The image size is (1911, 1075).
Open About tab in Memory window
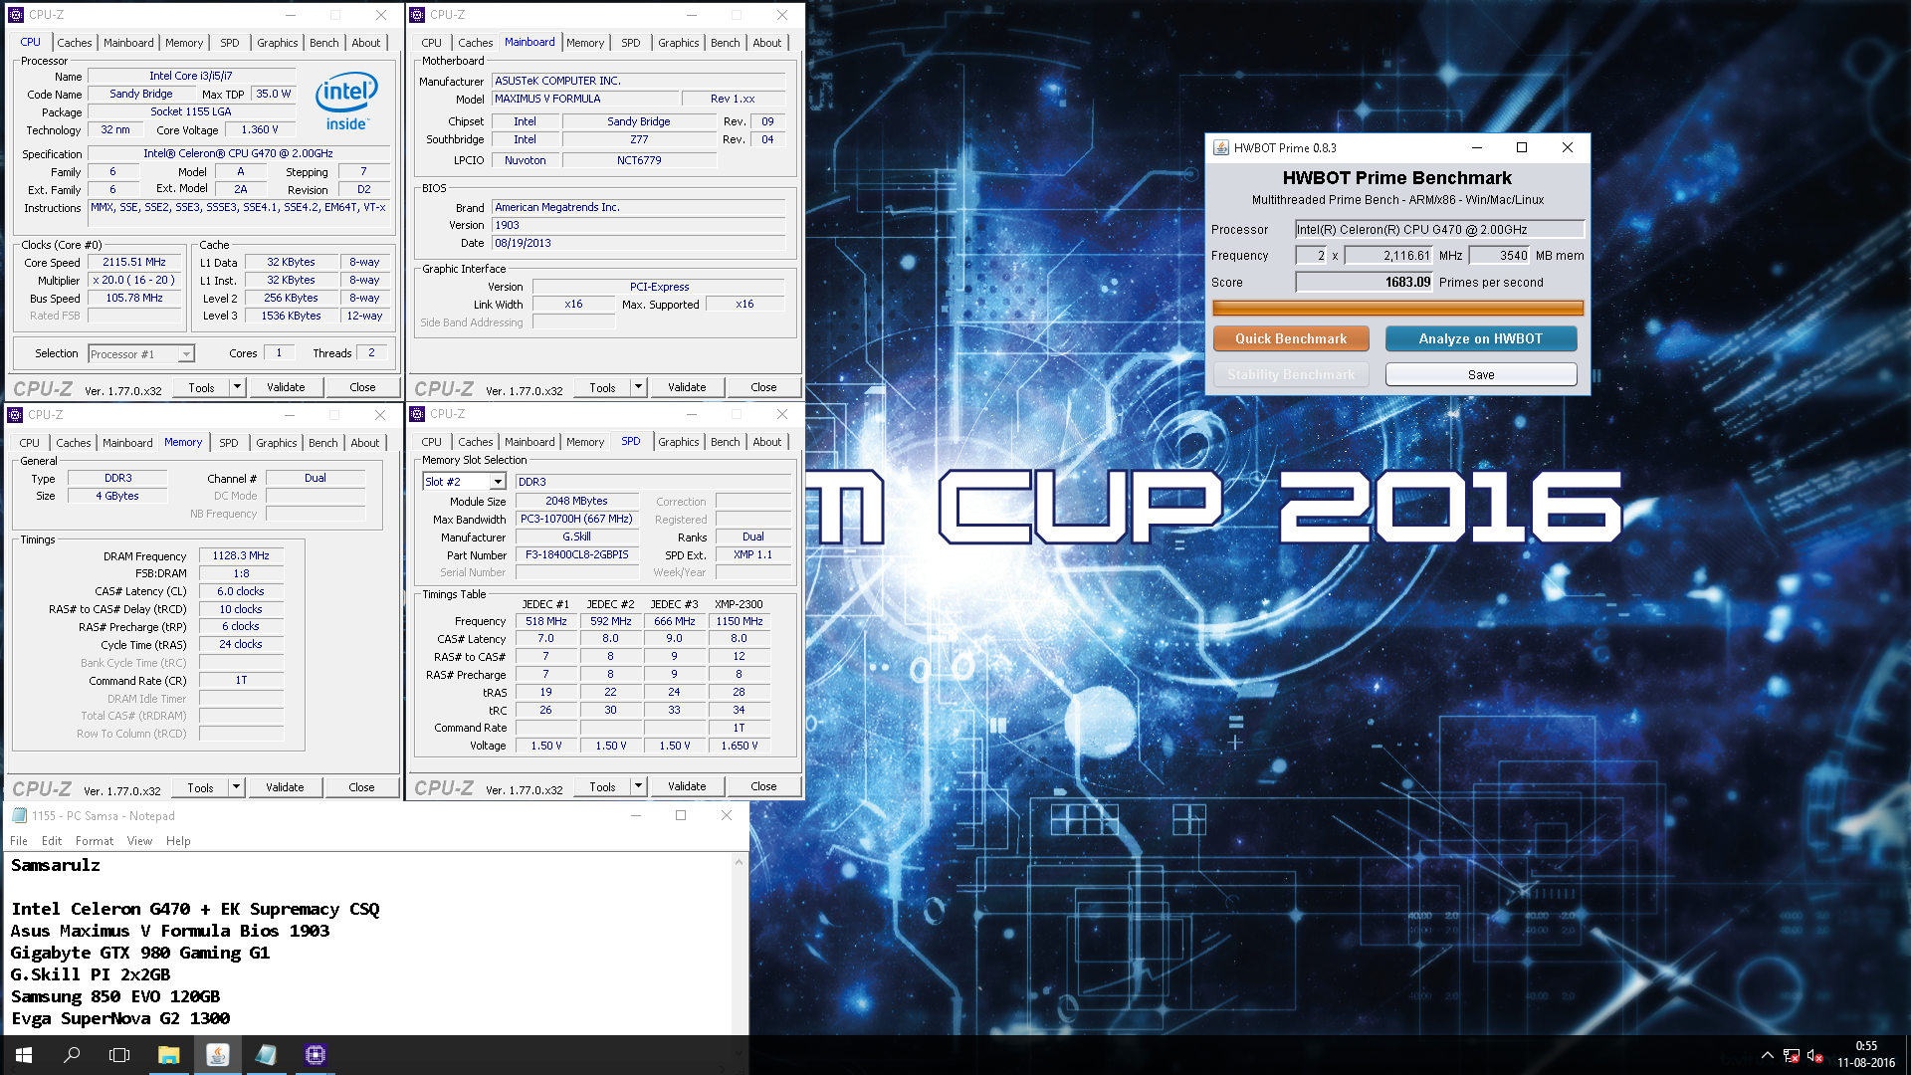[365, 443]
